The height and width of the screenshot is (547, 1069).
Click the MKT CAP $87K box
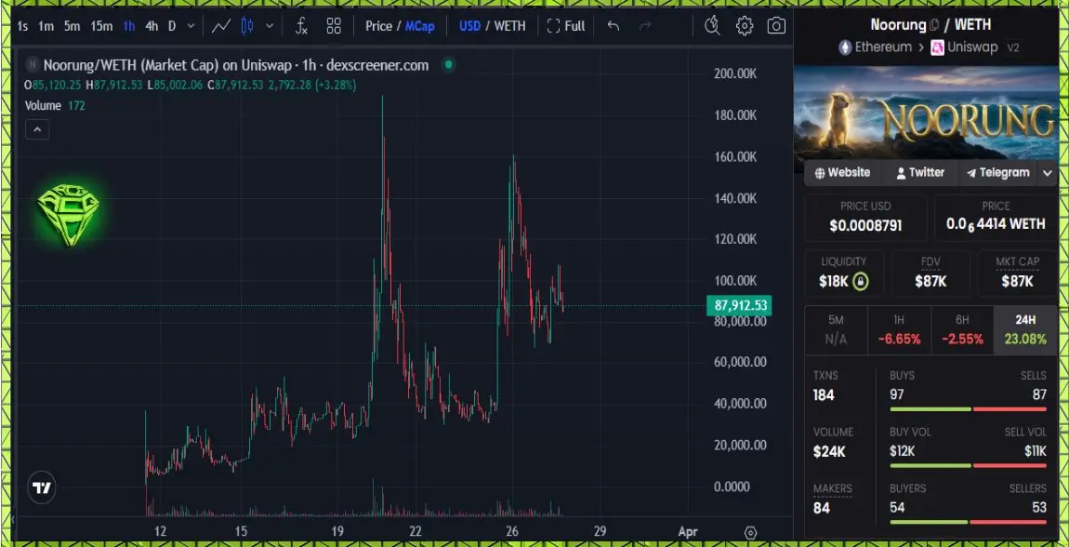pos(1017,273)
